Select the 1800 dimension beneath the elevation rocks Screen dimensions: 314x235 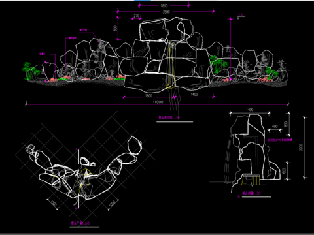(x=148, y=96)
